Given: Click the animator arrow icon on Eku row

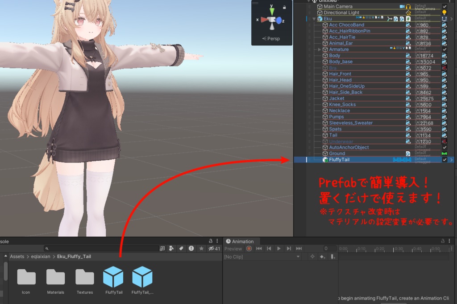Looking at the screenshot, I should click(x=390, y=19).
